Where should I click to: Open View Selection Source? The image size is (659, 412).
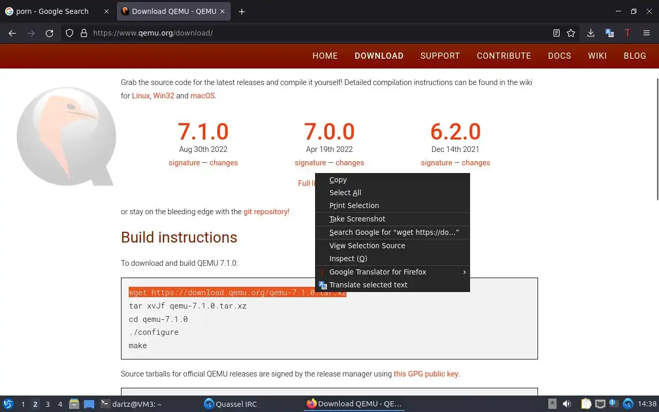[x=392, y=246]
